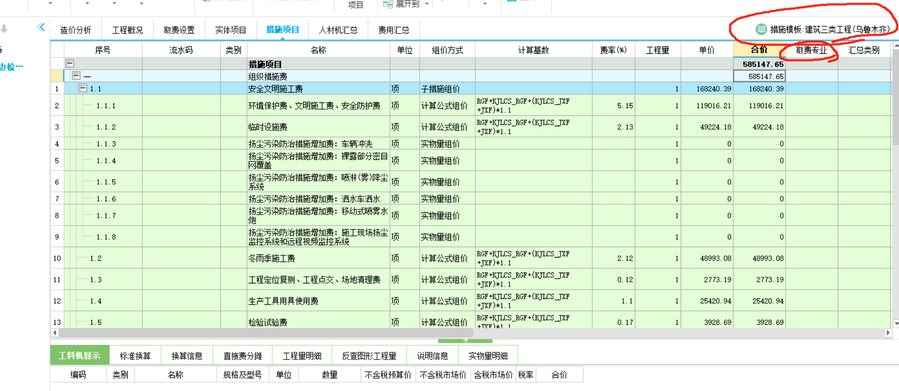Click the 工程量 column header
The image size is (899, 391).
point(657,50)
